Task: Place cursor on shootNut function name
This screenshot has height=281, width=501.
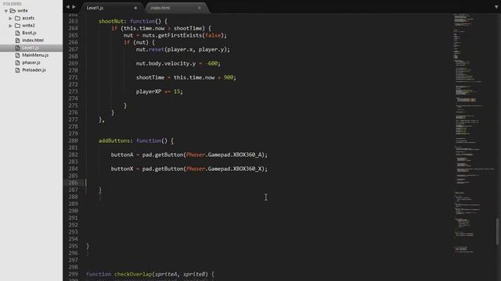Action: (111, 21)
